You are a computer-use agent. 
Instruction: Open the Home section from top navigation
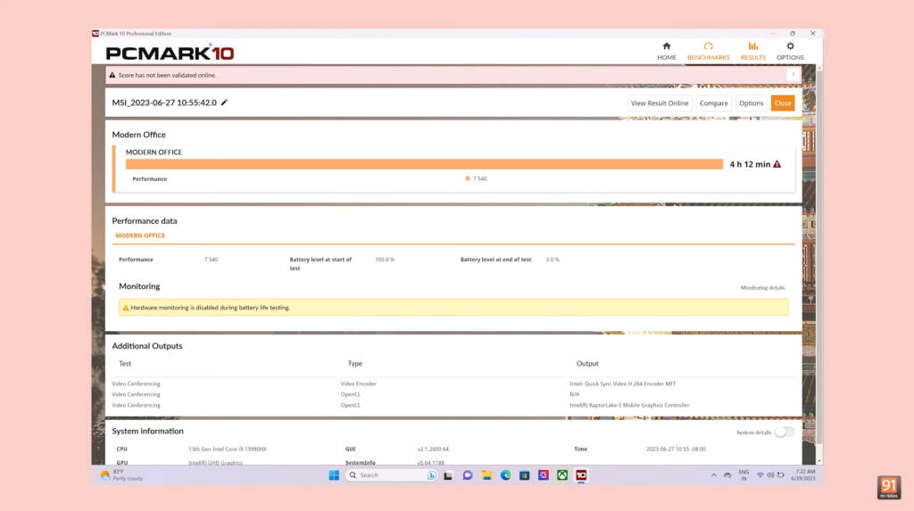666,51
